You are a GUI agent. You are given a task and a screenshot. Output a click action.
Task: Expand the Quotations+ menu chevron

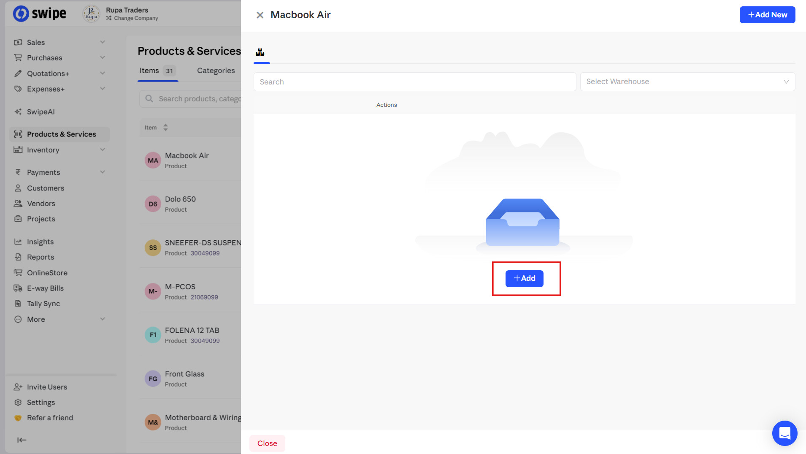tap(103, 73)
